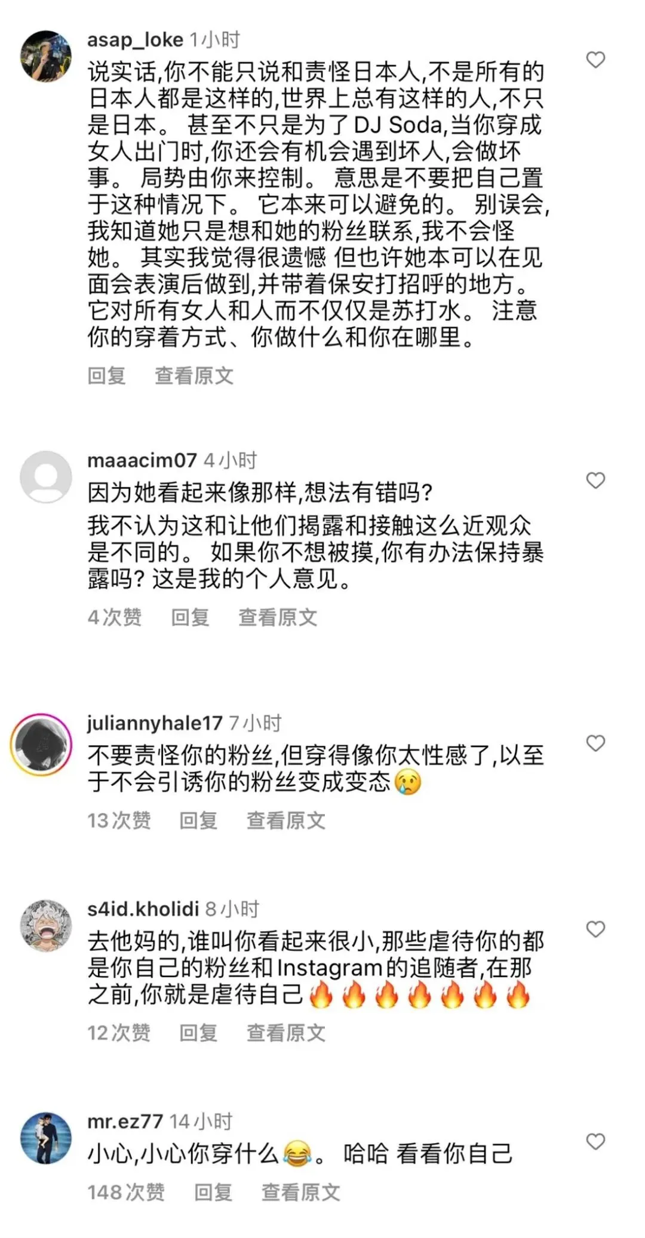This screenshot has height=1238, width=645.
Task: Like juliannyhale17's comment via heart
Action: [595, 743]
